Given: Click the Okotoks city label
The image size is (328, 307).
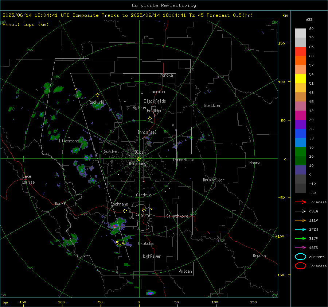Looking at the screenshot, I should [x=146, y=243].
